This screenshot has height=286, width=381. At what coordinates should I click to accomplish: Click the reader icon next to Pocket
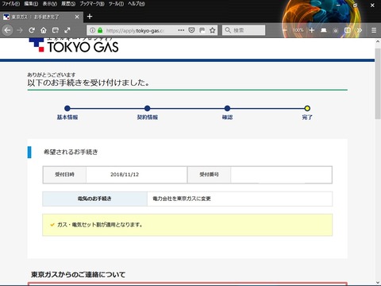coord(202,30)
